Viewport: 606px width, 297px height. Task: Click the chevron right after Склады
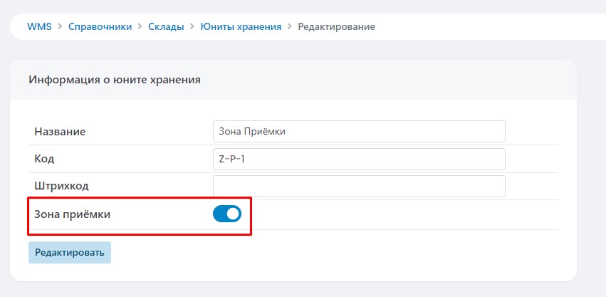tap(191, 26)
